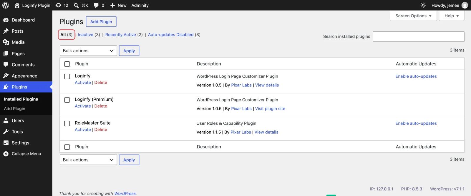This screenshot has height=196, width=471.
Task: Click the Tools wrench icon in sidebar
Action: (x=6, y=132)
